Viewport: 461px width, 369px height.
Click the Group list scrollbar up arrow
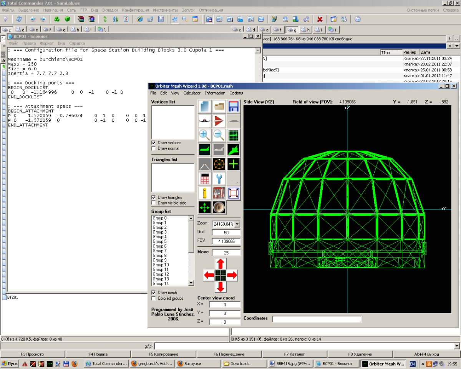tap(191, 218)
